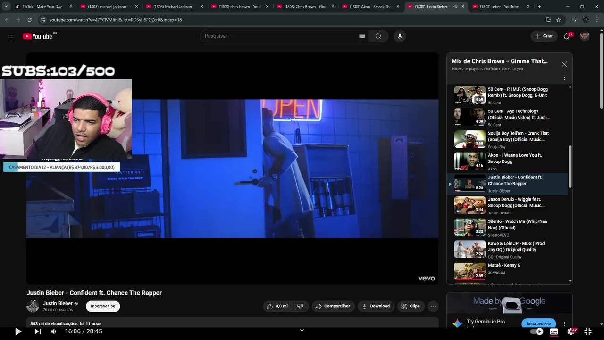Subscribe to Justin Bieber with Inscrever-se
Image resolution: width=604 pixels, height=340 pixels.
click(x=103, y=306)
